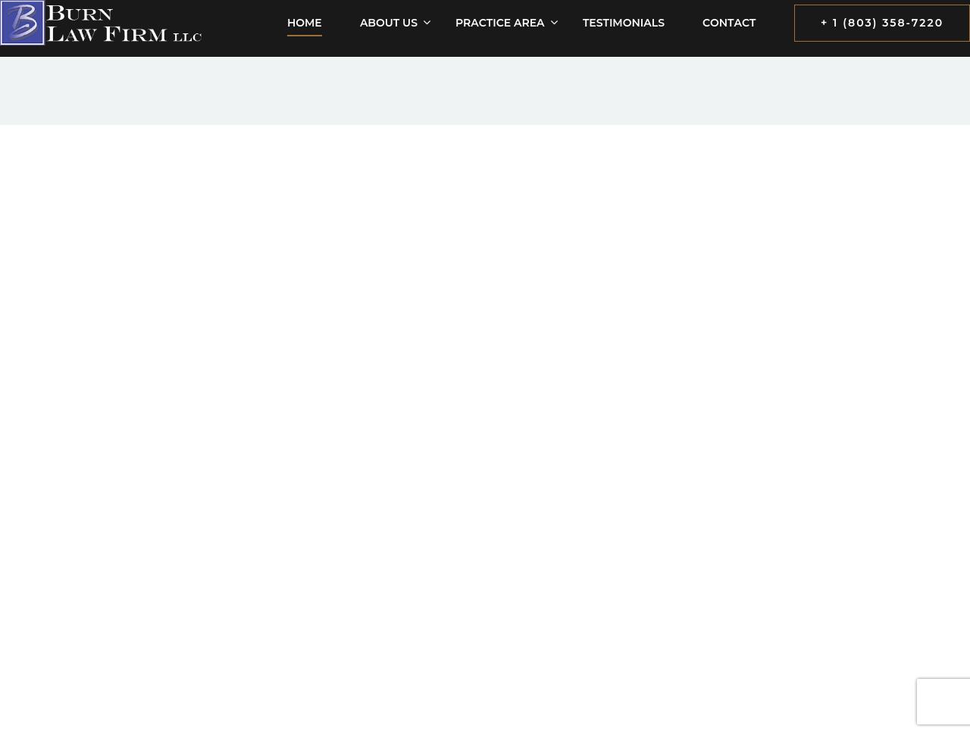970x735 pixels.
Task: Click the "Burn Law Firm LLC" logo text
Action: click(124, 23)
